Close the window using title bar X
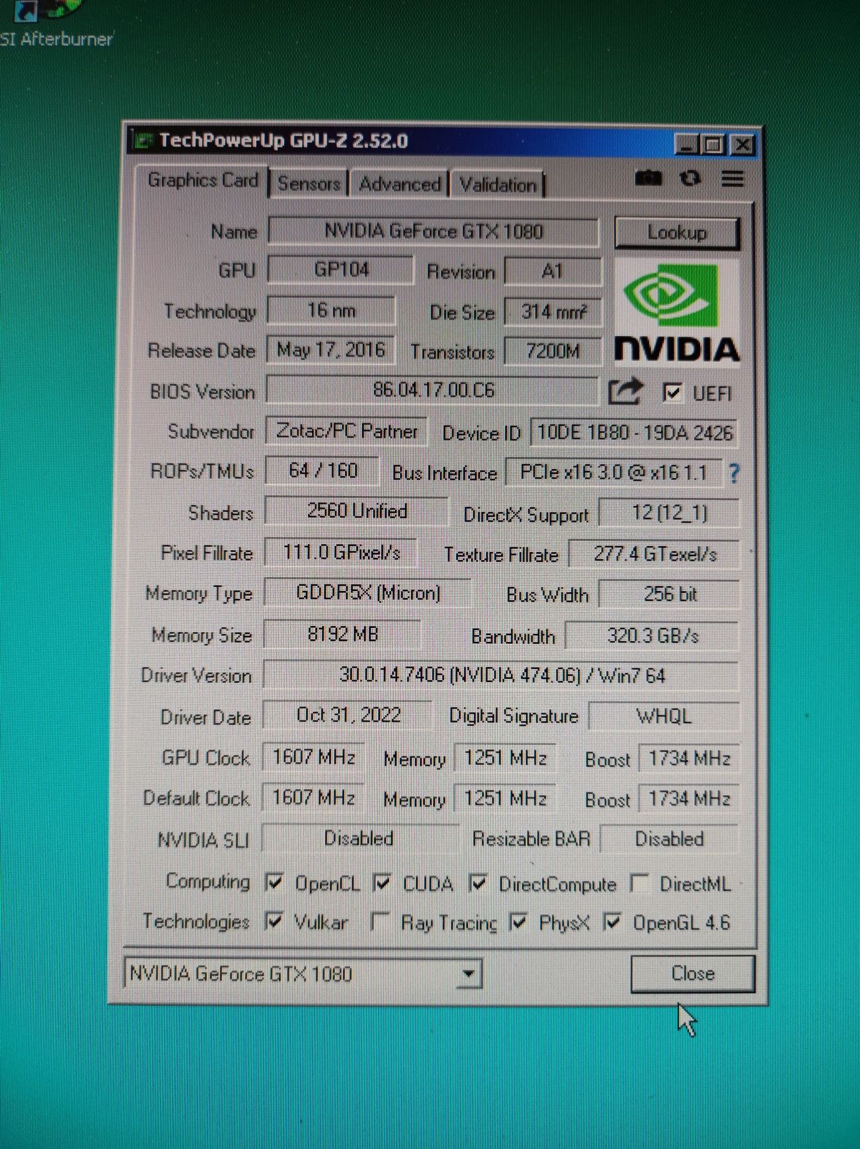Viewport: 860px width, 1149px height. (x=742, y=144)
